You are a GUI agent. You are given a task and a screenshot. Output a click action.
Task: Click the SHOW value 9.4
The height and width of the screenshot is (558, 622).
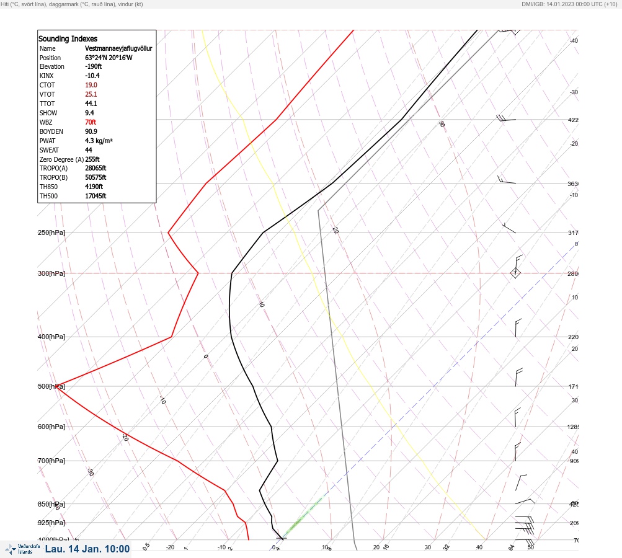point(89,113)
